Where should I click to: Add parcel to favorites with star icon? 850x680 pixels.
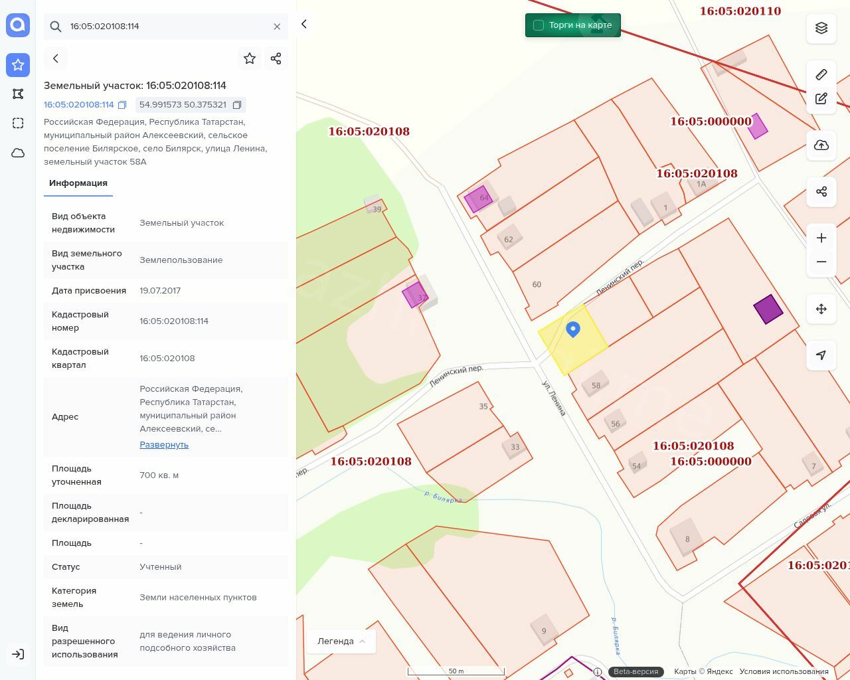point(250,58)
